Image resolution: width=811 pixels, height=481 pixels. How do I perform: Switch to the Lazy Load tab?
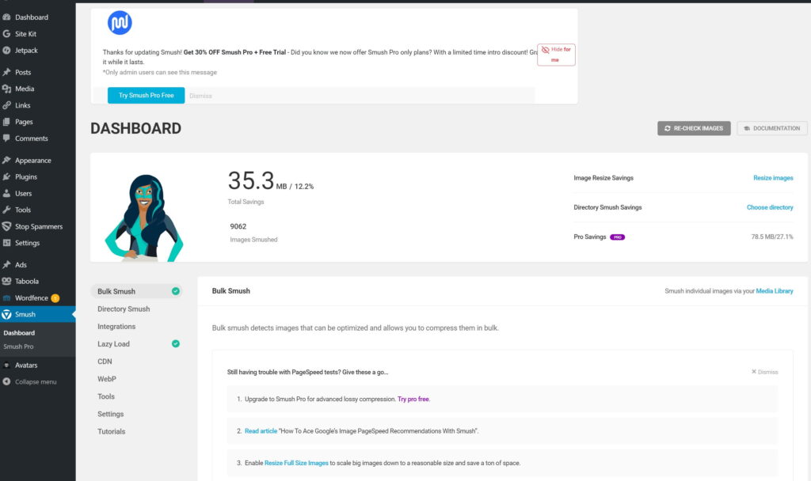[114, 344]
